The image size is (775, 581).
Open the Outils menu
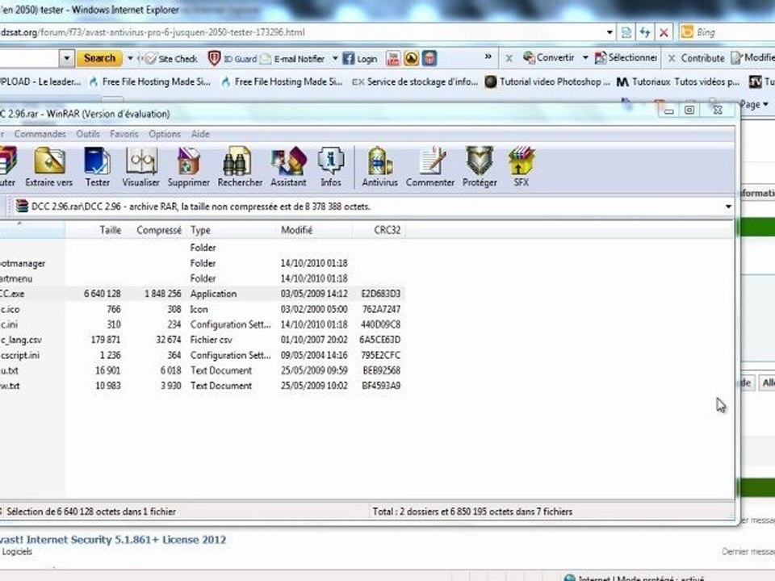tap(88, 134)
